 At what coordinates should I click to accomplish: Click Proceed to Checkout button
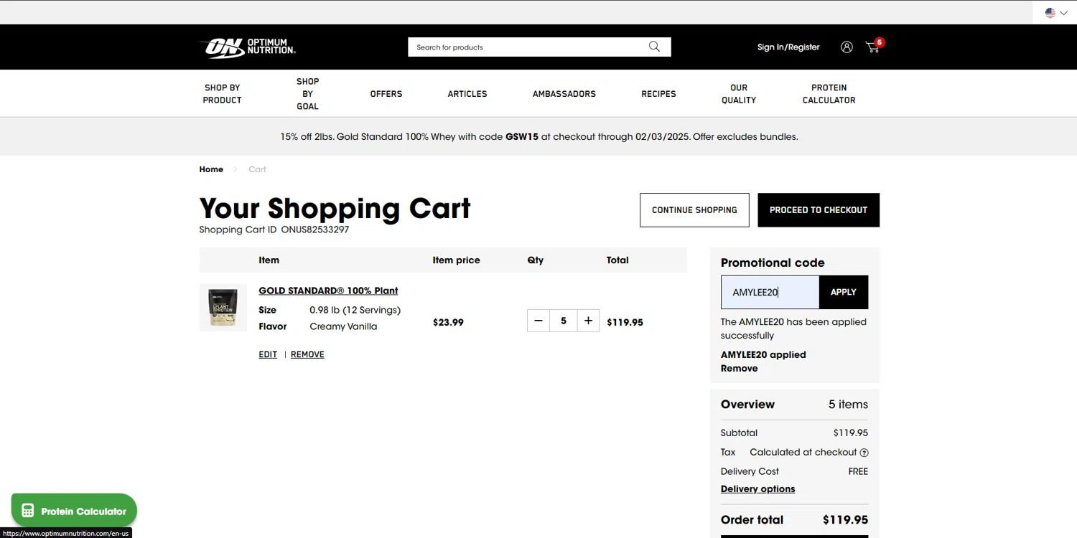pos(819,210)
